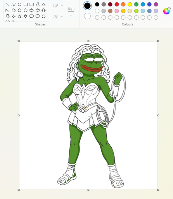Viewport: 173px width, 199px height.
Task: Click the canvas top-middle resize handle
Action: (89, 41)
